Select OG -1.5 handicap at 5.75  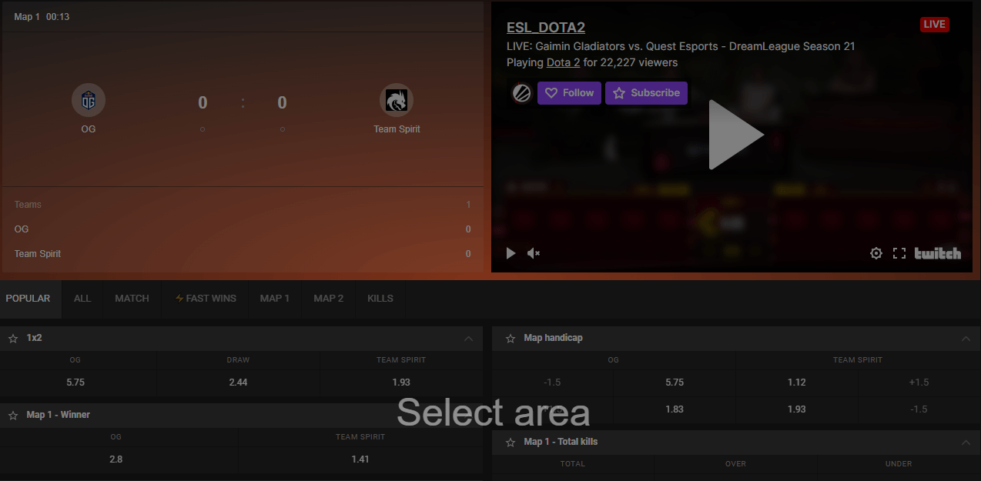tap(675, 382)
